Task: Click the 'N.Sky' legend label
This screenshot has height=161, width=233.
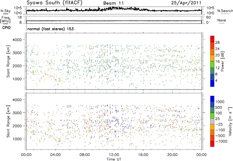Action: (x=6, y=11)
